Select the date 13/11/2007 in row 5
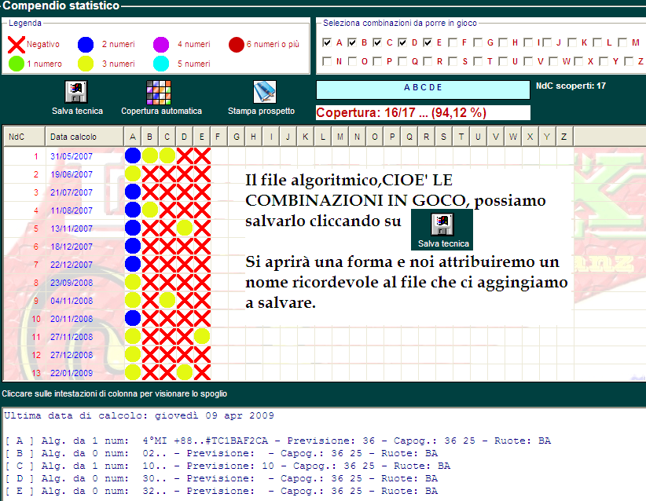 [x=72, y=229]
